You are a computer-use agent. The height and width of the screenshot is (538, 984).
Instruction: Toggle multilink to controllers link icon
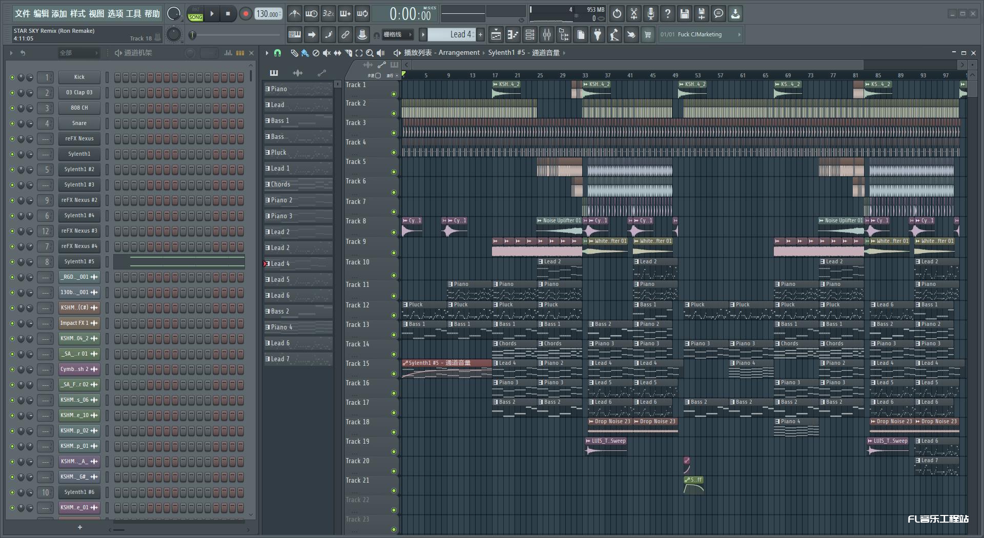click(x=345, y=35)
